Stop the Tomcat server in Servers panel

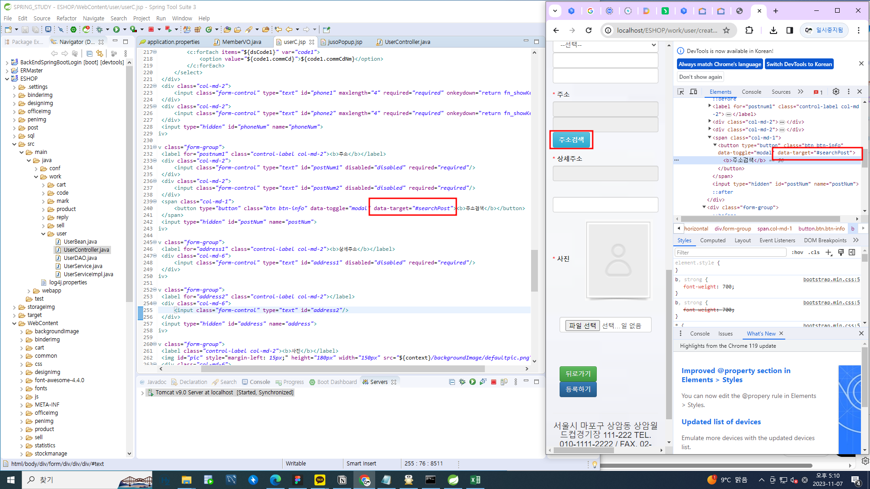(x=493, y=382)
